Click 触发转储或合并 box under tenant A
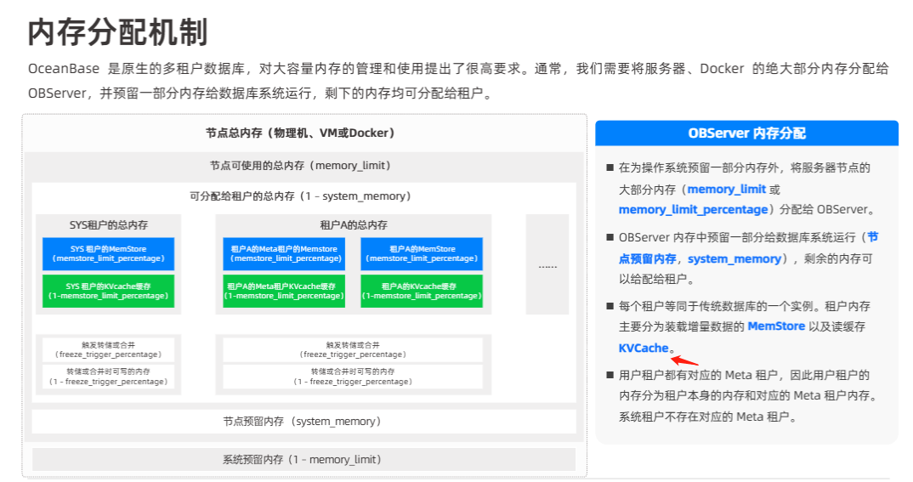Image resolution: width=913 pixels, height=482 pixels. tap(353, 350)
